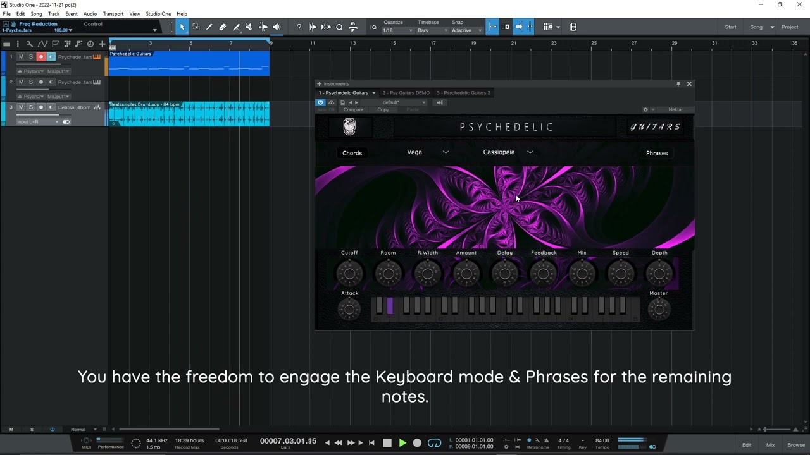This screenshot has height=455, width=810.
Task: Add tracks with the plus icon
Action: [102, 44]
